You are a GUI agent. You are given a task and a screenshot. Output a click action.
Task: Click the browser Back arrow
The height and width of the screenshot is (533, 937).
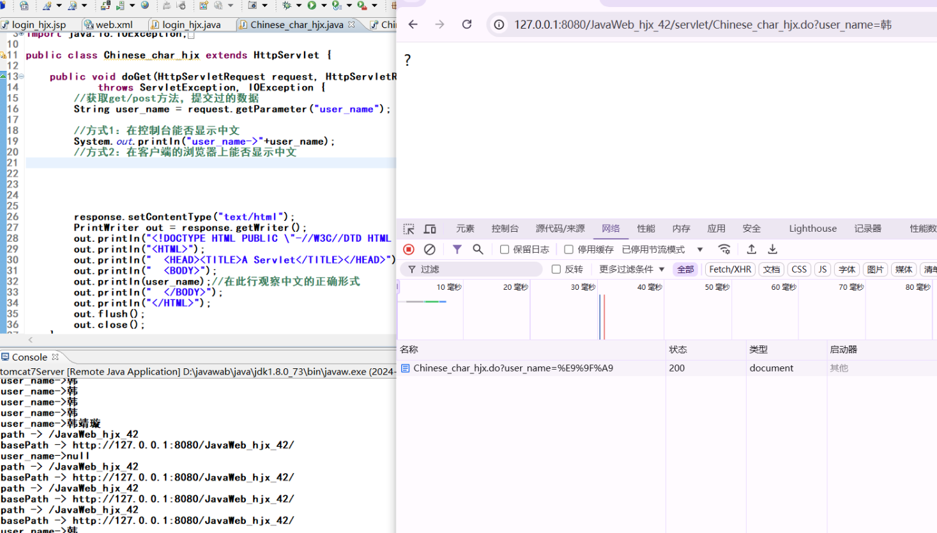pyautogui.click(x=413, y=24)
